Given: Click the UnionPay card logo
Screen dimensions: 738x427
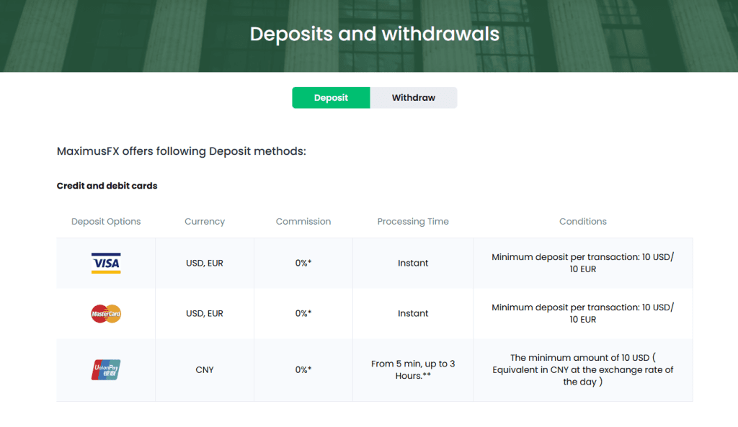Looking at the screenshot, I should (106, 369).
